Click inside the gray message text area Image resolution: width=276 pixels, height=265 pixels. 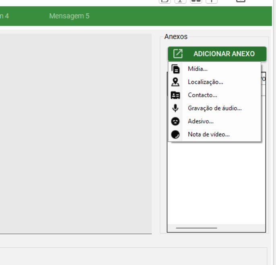click(76, 133)
